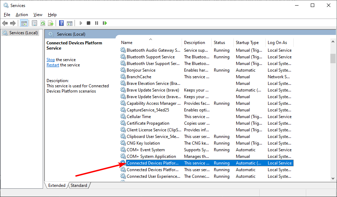Click gear icon of COM+ Event System
This screenshot has height=197, width=337.
tap(123, 149)
